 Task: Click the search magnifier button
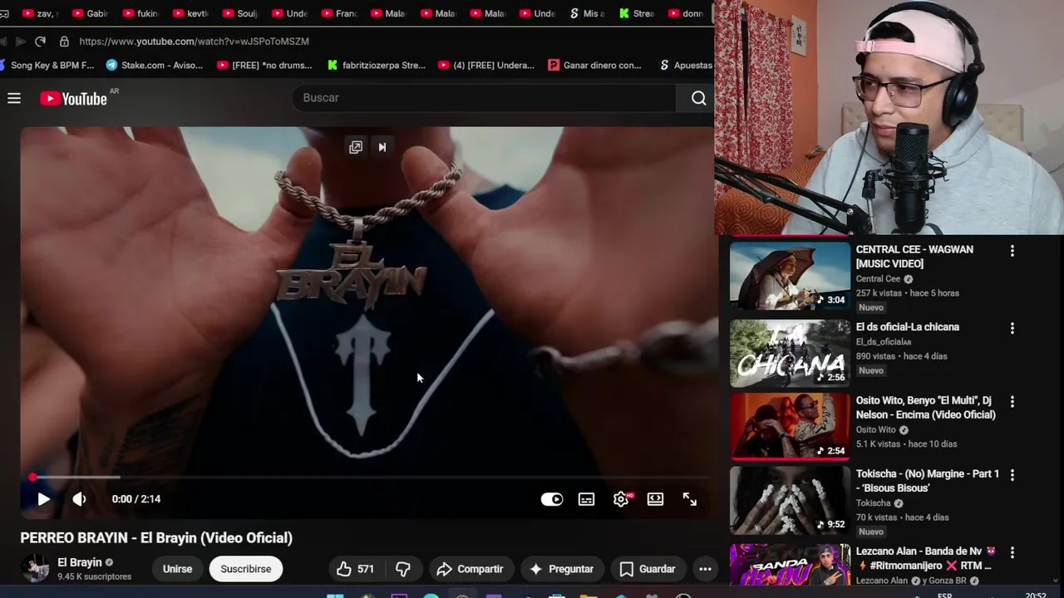point(698,98)
